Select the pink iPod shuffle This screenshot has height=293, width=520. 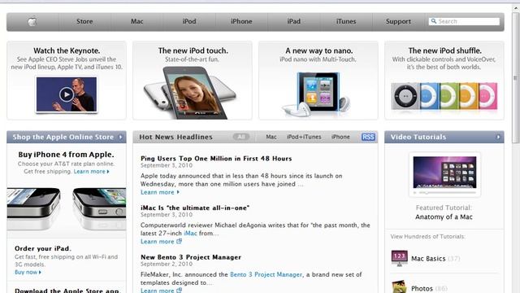(487, 96)
